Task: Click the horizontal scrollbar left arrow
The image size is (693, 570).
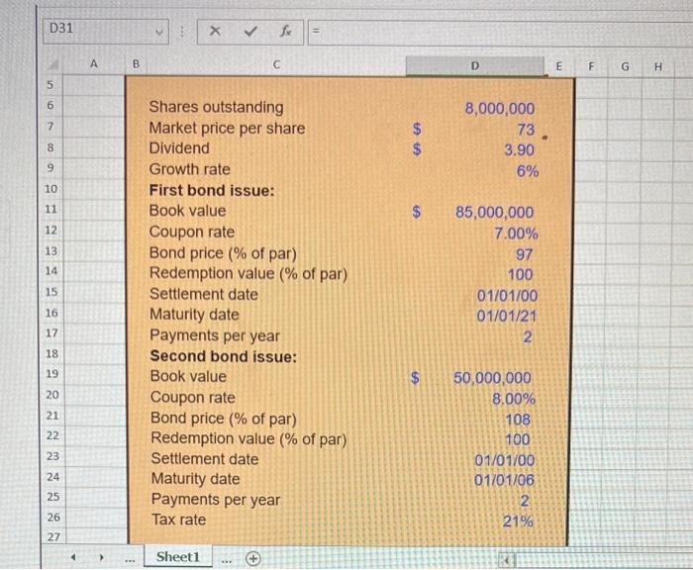Action: click(x=507, y=561)
